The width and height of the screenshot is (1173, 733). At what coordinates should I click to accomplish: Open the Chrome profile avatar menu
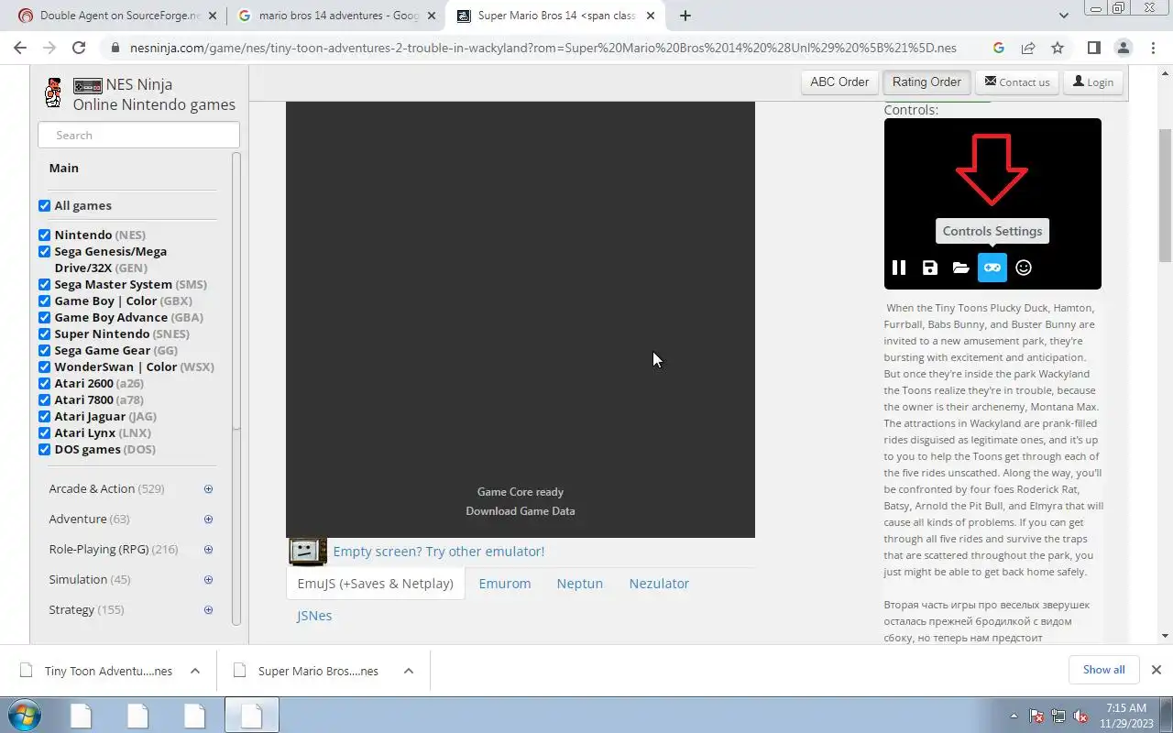pos(1124,49)
